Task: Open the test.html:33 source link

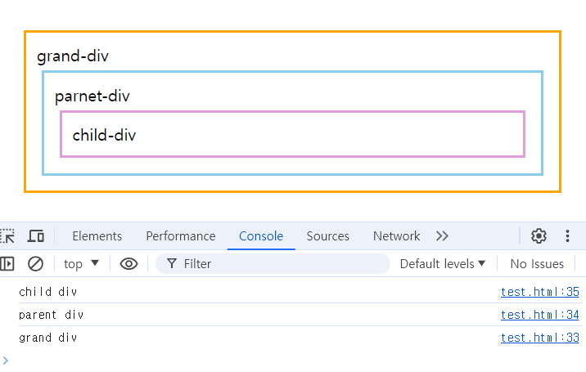Action: 539,338
